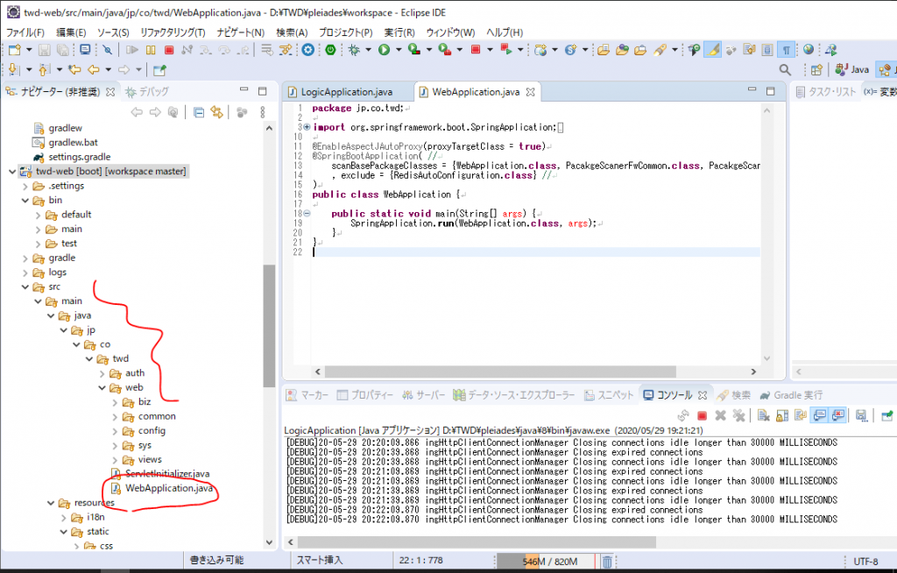
Task: Toggle the show whitespace characters (¶) button
Action: [786, 50]
